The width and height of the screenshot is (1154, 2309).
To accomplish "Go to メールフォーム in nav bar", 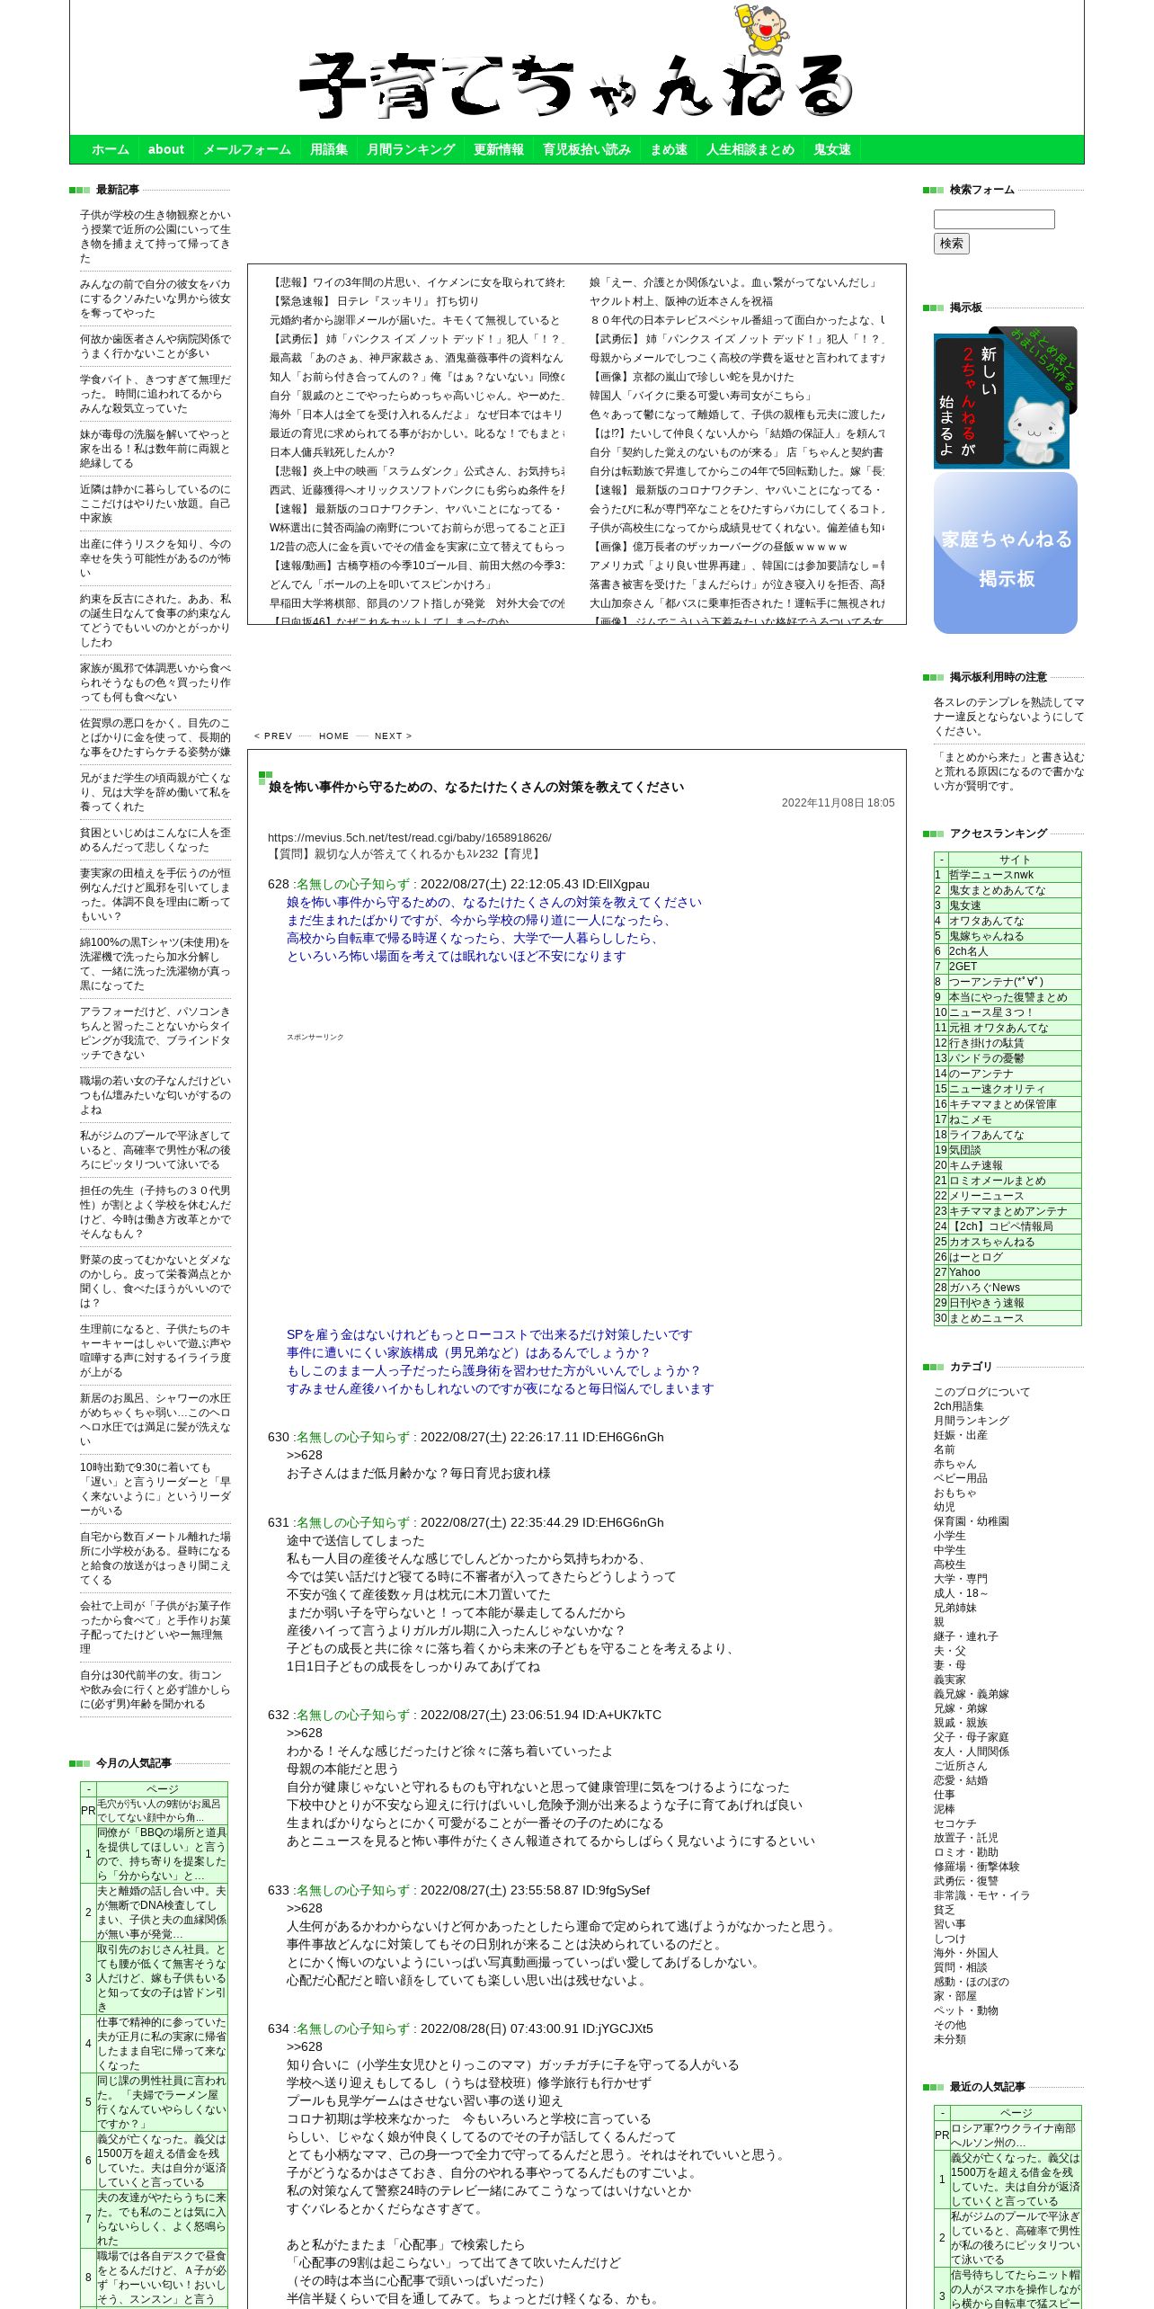I will (x=246, y=149).
